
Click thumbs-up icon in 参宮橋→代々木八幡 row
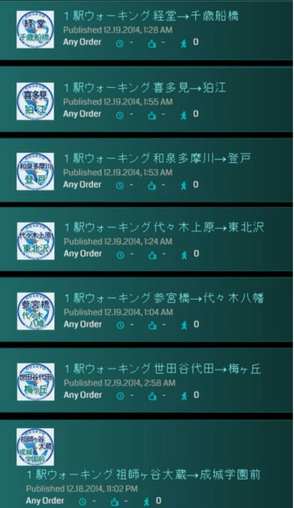(x=152, y=325)
